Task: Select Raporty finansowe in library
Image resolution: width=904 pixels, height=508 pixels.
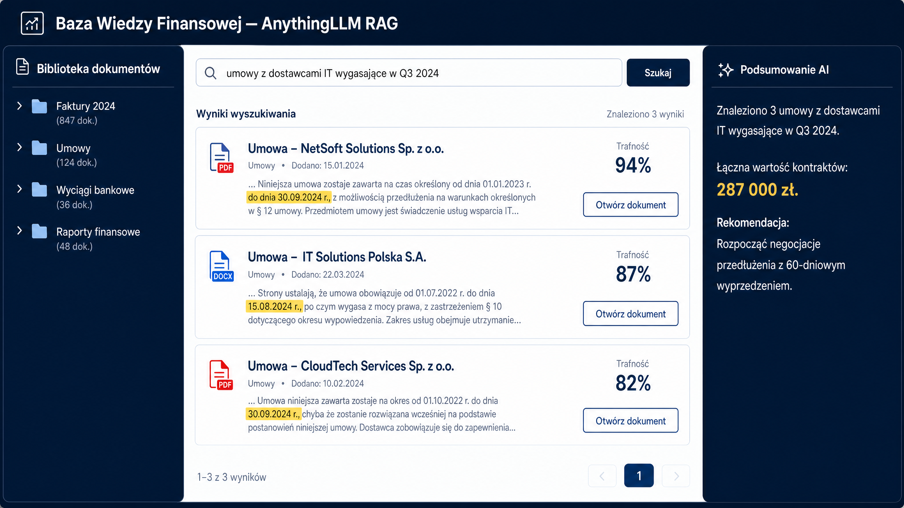Action: [98, 232]
